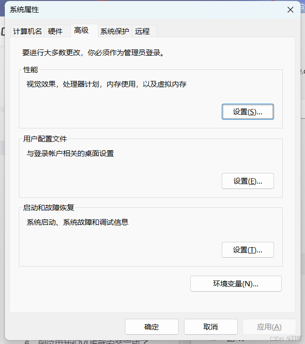Viewport: 305px width, 344px height.
Task: Click the 用户配置文件 group label
Action: 45,139
